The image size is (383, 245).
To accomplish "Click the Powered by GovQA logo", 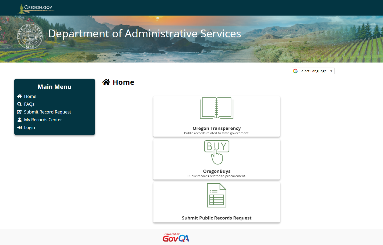I will point(176,237).
